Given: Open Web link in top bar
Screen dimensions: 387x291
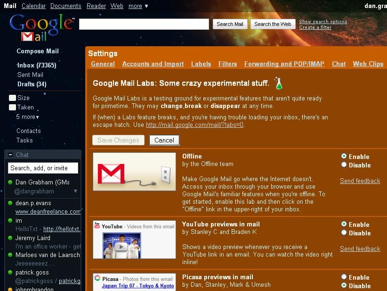Looking at the screenshot, I should click(x=117, y=6).
